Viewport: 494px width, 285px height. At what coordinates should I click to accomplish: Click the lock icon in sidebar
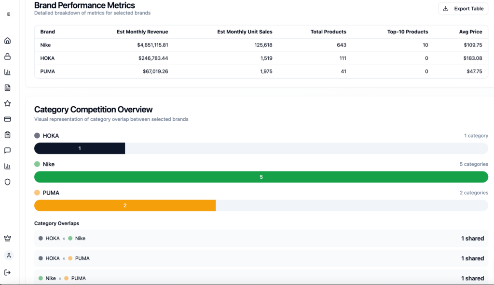[7, 57]
